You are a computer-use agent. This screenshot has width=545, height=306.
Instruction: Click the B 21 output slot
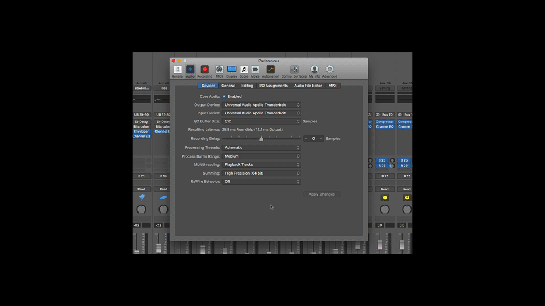coord(141,176)
